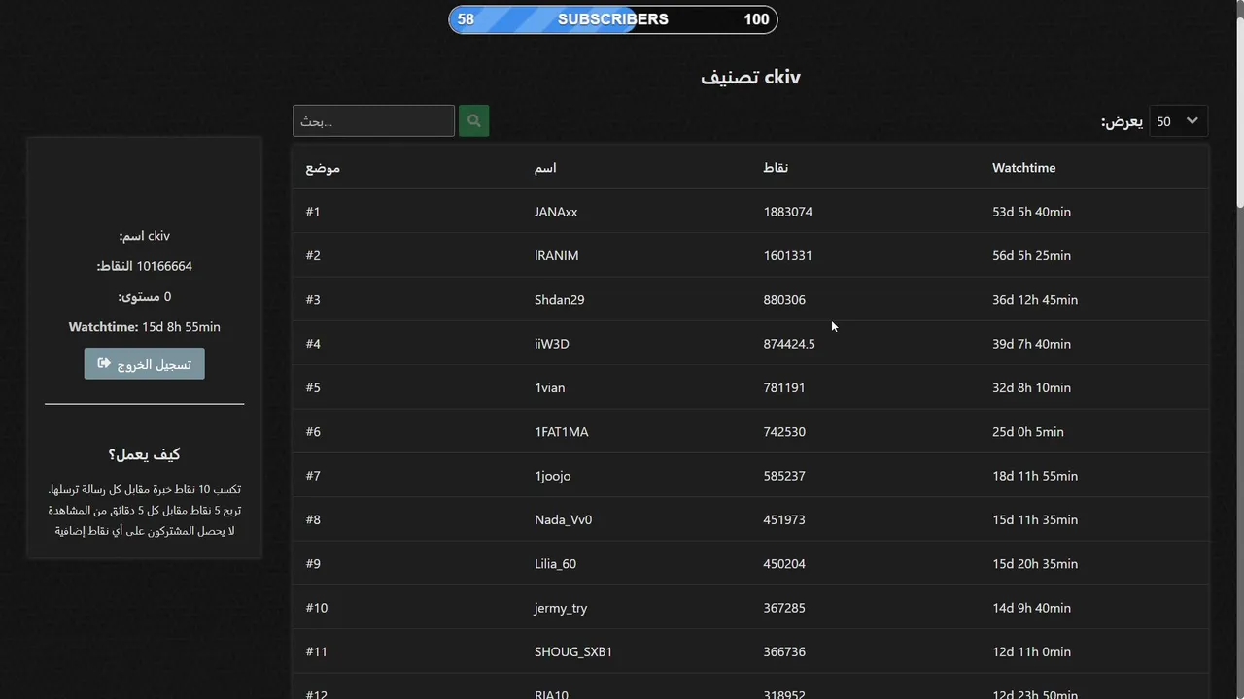1244x699 pixels.
Task: Click the كيف يعمل؟ heading
Action: [144, 454]
